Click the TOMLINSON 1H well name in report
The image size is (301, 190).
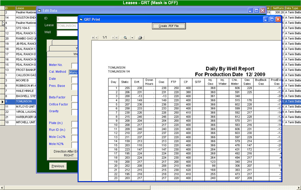pos(119,71)
